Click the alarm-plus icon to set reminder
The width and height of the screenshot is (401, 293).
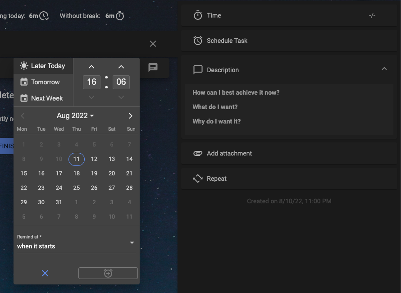pos(108,273)
